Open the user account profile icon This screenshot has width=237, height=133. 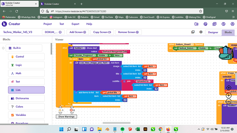pos(233,24)
